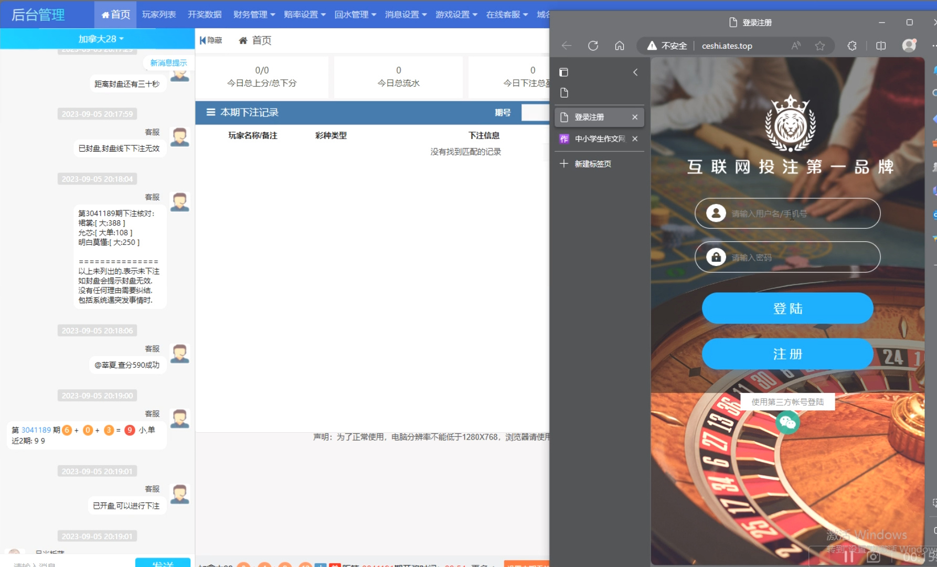This screenshot has height=567, width=937.
Task: Click the 不安全 site security warning
Action: pos(667,46)
